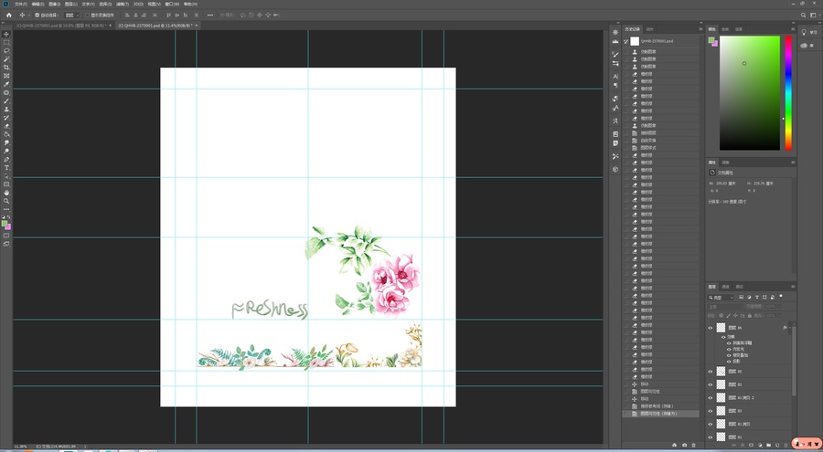This screenshot has width=823, height=452.
Task: Click the new group folder icon in Layers panel
Action: click(x=769, y=446)
